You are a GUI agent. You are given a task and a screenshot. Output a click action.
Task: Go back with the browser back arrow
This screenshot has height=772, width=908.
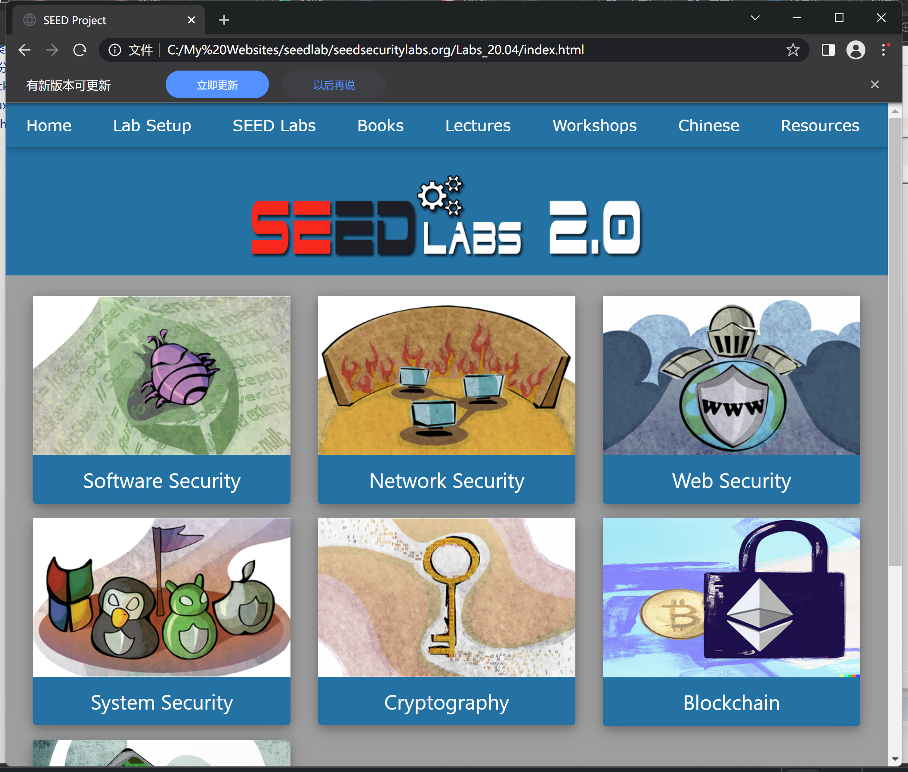pyautogui.click(x=25, y=50)
